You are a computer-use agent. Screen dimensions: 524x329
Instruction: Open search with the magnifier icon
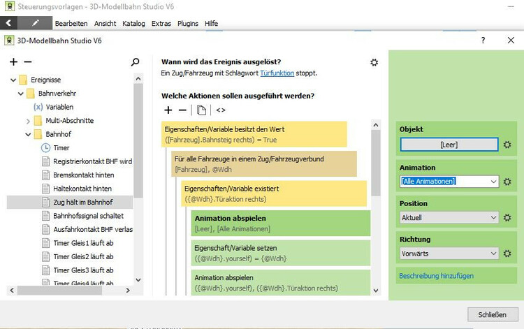coord(136,62)
